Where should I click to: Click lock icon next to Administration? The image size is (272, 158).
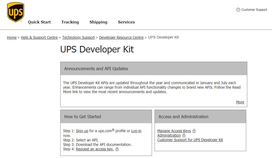184,135
